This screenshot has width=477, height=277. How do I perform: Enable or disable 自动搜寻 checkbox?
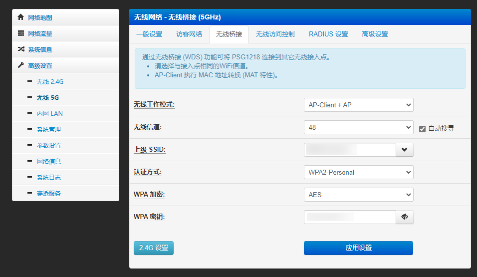(422, 128)
